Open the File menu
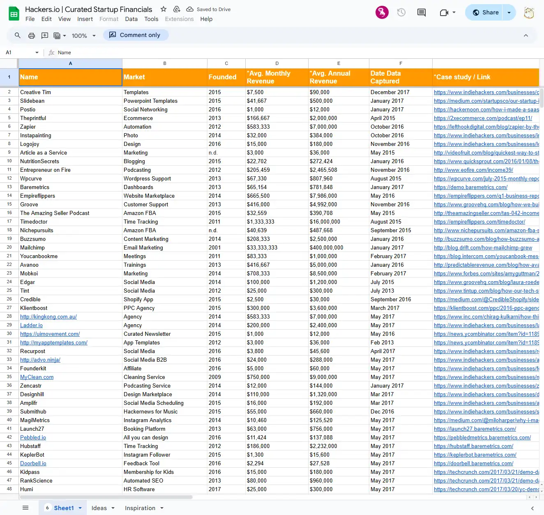Screen dimensions: 544x515 pos(30,19)
